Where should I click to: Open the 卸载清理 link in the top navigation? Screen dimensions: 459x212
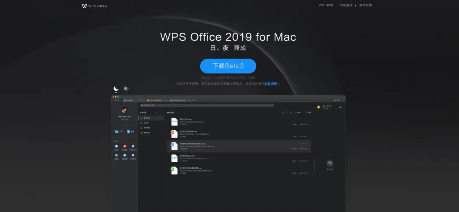pos(346,5)
